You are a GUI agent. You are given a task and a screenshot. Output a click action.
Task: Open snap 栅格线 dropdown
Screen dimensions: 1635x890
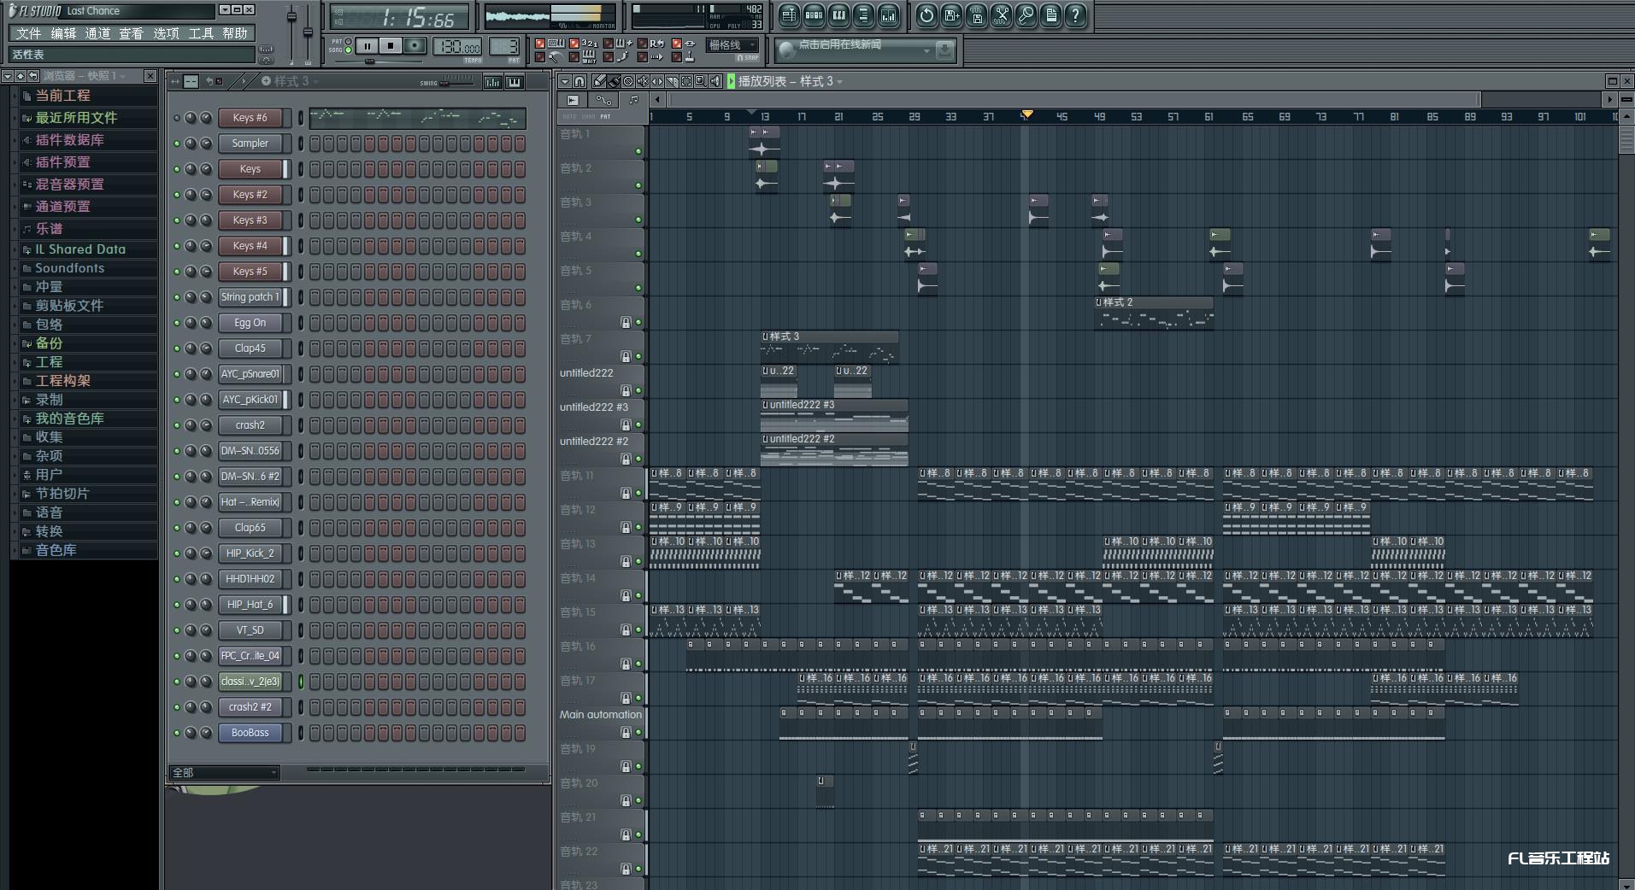[x=732, y=45]
